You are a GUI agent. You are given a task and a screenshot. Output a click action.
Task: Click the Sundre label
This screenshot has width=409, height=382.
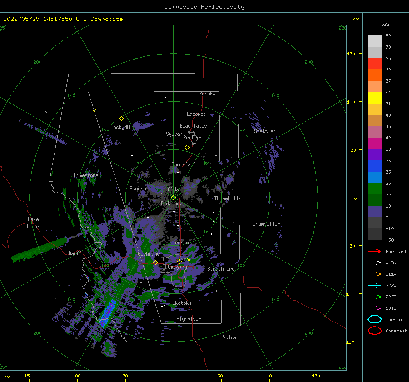138,189
